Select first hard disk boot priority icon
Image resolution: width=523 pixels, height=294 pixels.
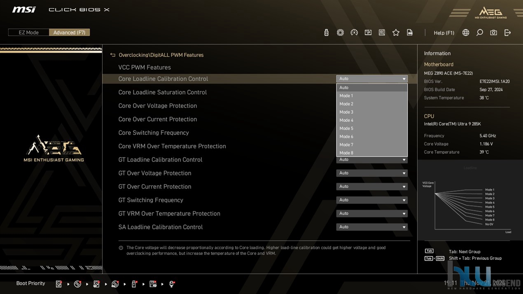(59, 284)
